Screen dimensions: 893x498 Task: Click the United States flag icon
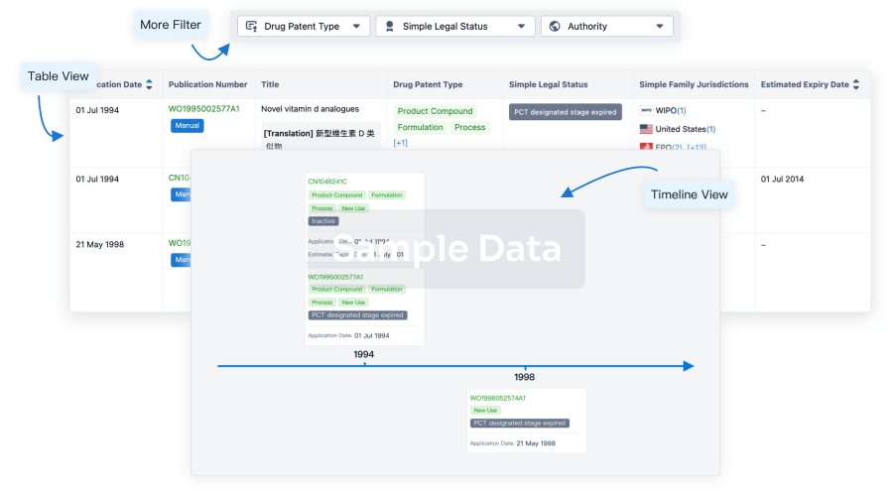[x=646, y=129]
